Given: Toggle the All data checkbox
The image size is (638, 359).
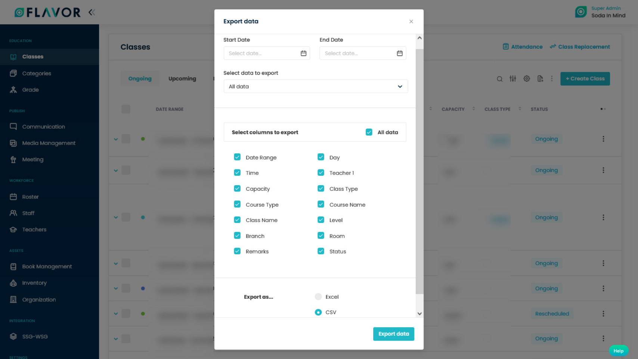Looking at the screenshot, I should (x=369, y=132).
